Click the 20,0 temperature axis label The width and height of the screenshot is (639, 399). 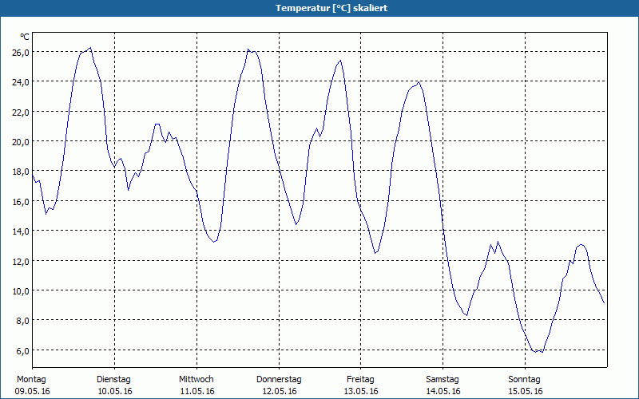pos(21,142)
